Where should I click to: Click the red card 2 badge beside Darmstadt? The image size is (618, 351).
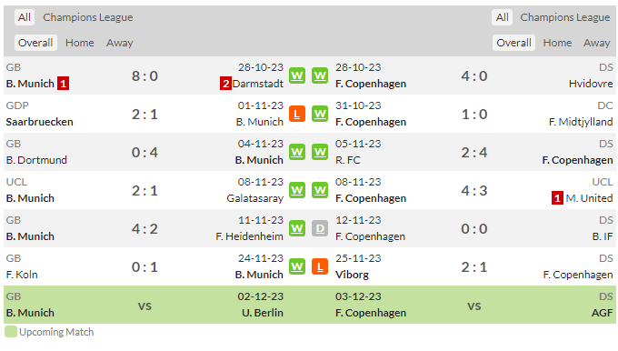225,84
